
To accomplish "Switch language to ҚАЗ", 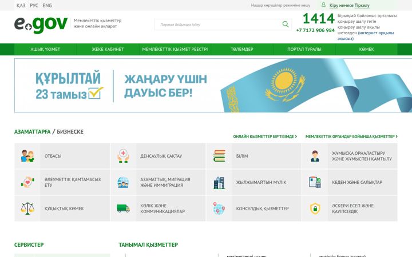I will (x=21, y=5).
